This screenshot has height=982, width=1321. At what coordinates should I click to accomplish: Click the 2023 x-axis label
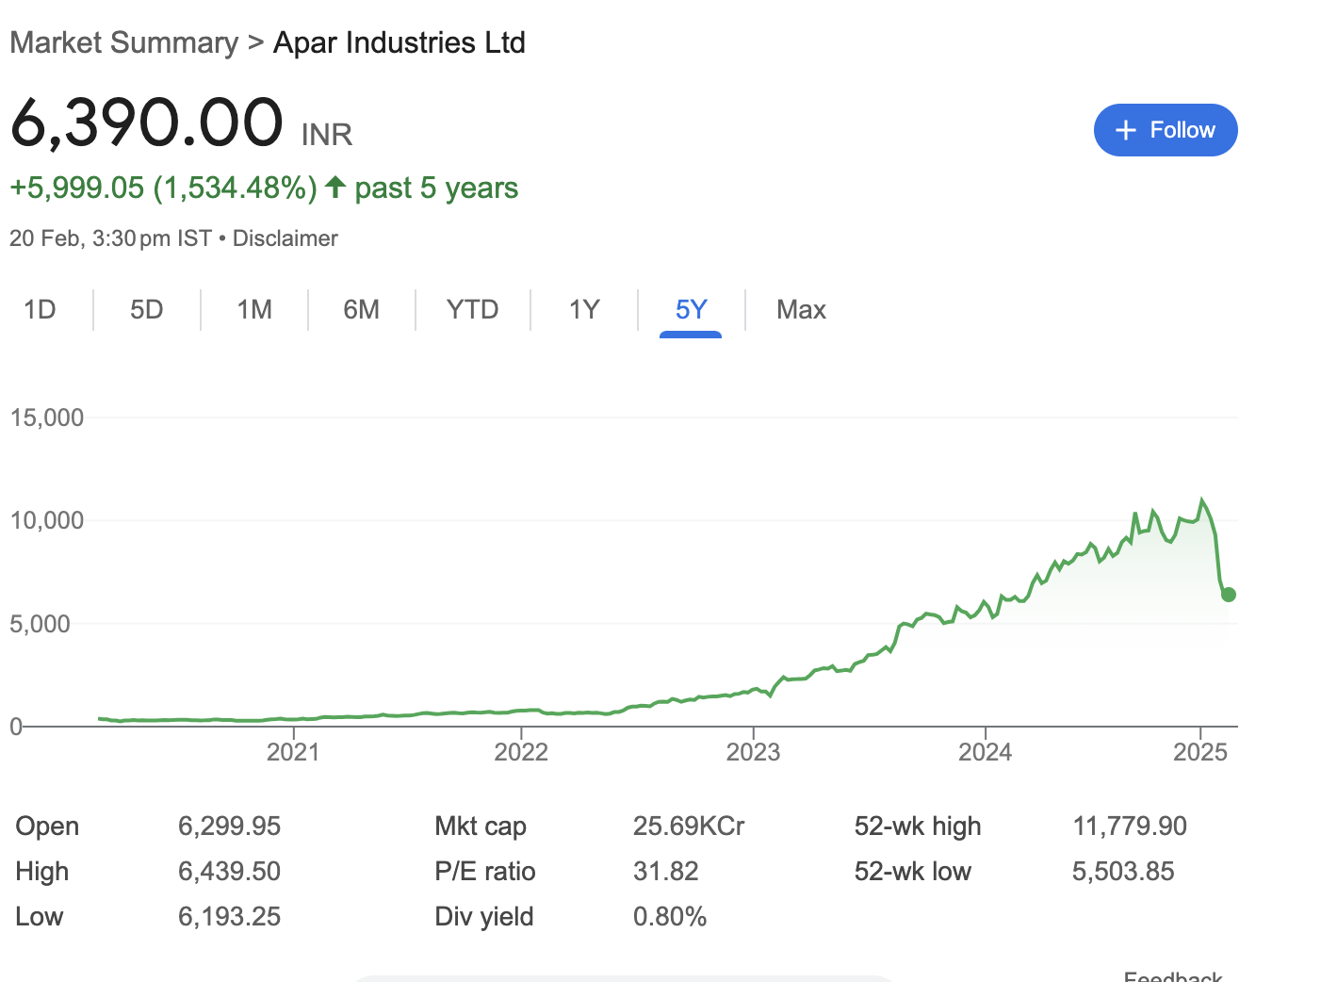pos(753,752)
